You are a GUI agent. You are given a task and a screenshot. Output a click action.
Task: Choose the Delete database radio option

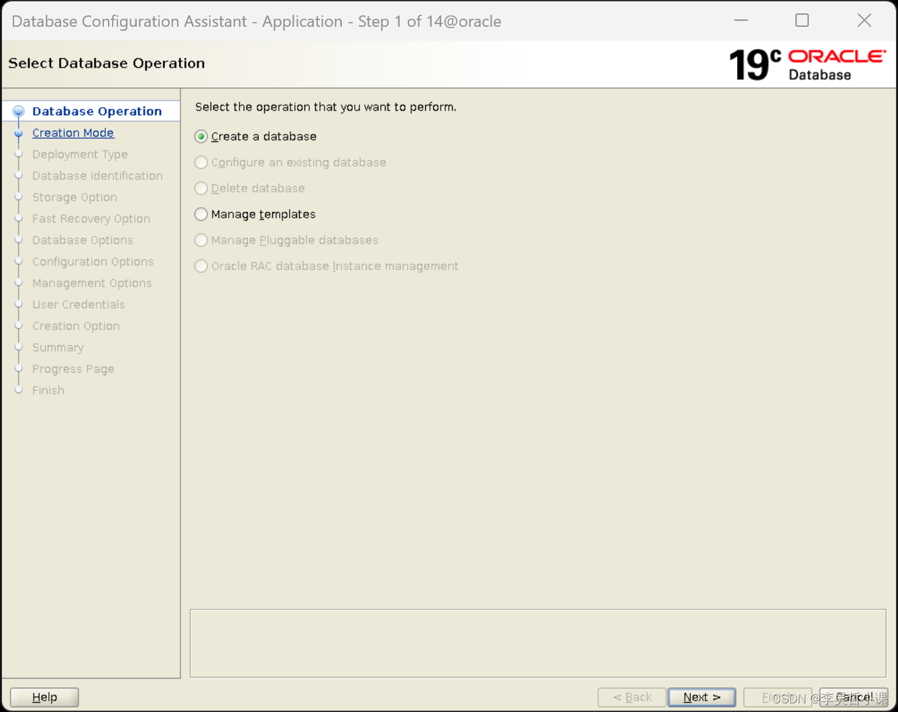point(249,188)
